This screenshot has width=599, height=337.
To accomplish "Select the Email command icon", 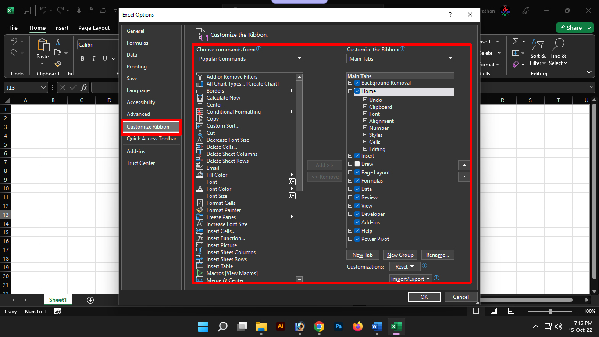I will point(200,168).
